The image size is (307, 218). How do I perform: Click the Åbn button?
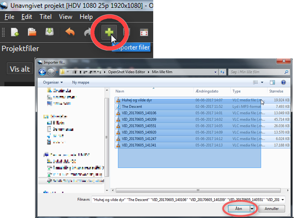[239, 209]
